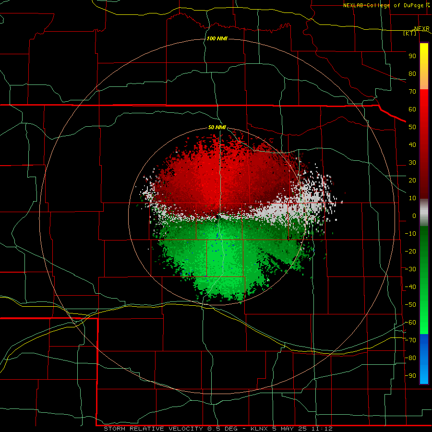Click the 10 knot scale label
Image resolution: width=432 pixels, height=432 pixels.
pyautogui.click(x=412, y=198)
